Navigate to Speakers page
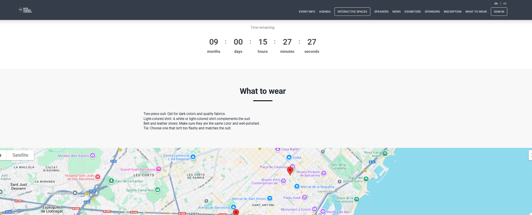Screen dimensions: 532x215 (381, 12)
